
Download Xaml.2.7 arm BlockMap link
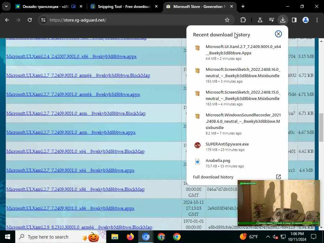[x=76, y=114]
